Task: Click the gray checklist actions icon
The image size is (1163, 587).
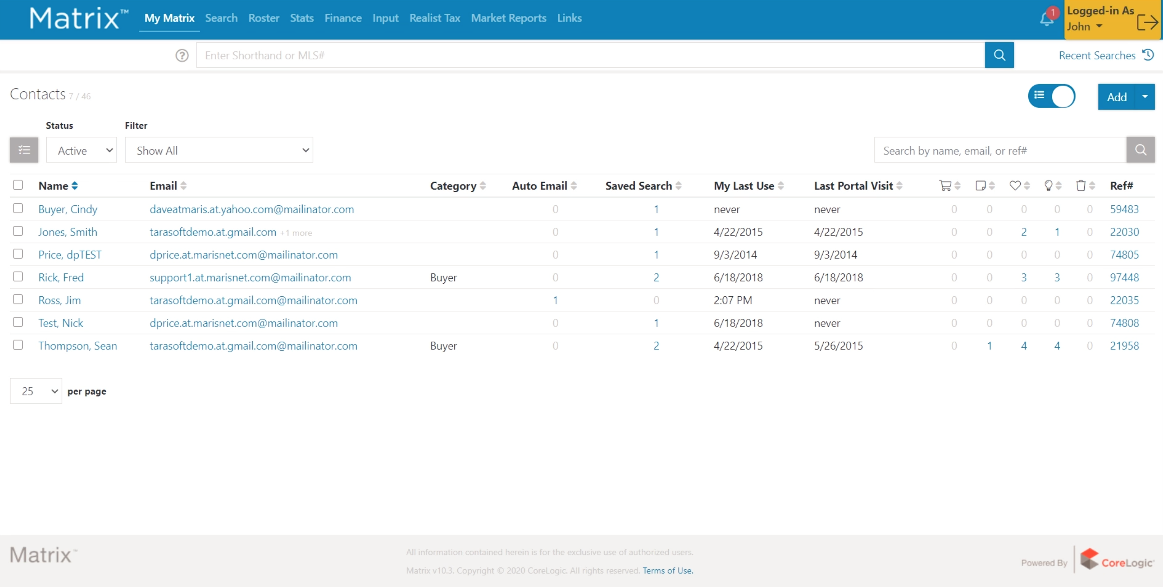Action: tap(24, 150)
